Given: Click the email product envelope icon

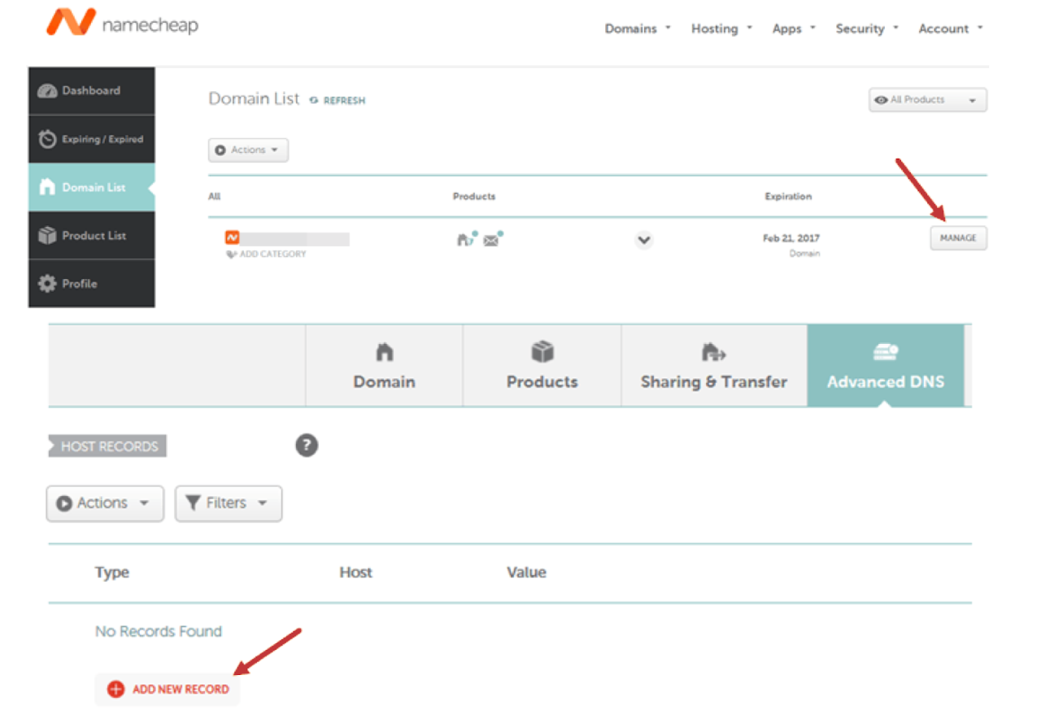Looking at the screenshot, I should [493, 239].
